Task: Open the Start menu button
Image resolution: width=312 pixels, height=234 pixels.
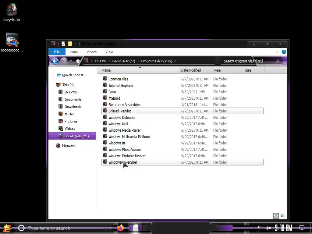Action: [7, 228]
